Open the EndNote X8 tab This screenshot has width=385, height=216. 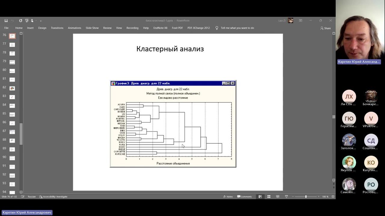tap(160, 28)
